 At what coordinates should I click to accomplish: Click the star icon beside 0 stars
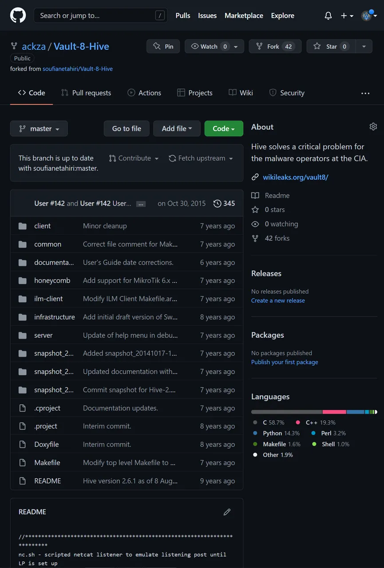coord(255,209)
